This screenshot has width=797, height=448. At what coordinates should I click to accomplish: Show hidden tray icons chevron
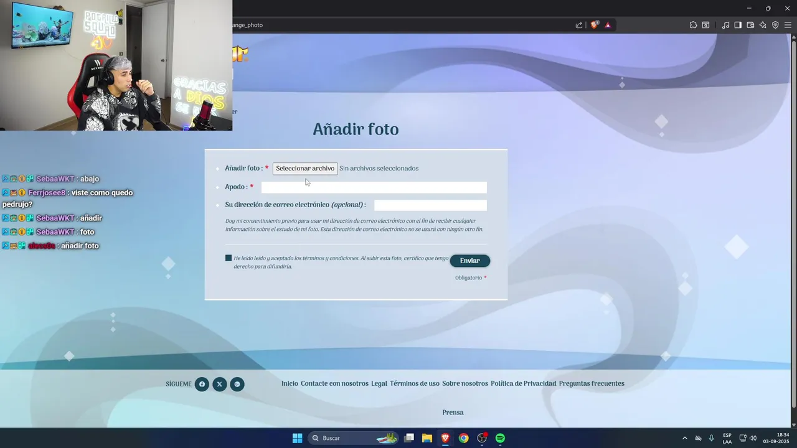pos(685,438)
